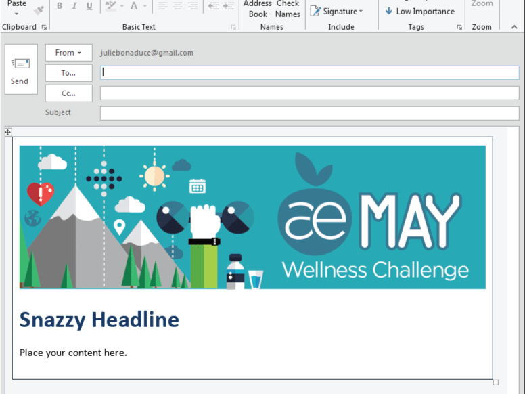
Task: Open the Basic Text dialog launcher
Action: pos(233,27)
